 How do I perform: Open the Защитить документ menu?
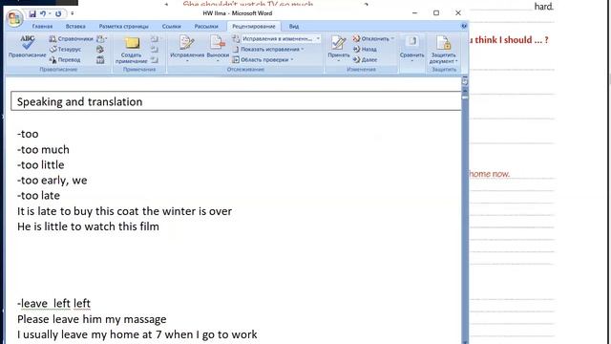[443, 50]
